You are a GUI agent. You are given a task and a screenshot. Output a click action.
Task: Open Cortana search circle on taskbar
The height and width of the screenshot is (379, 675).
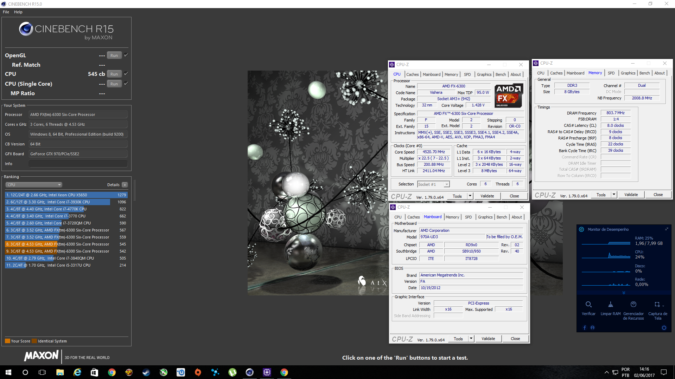point(25,372)
